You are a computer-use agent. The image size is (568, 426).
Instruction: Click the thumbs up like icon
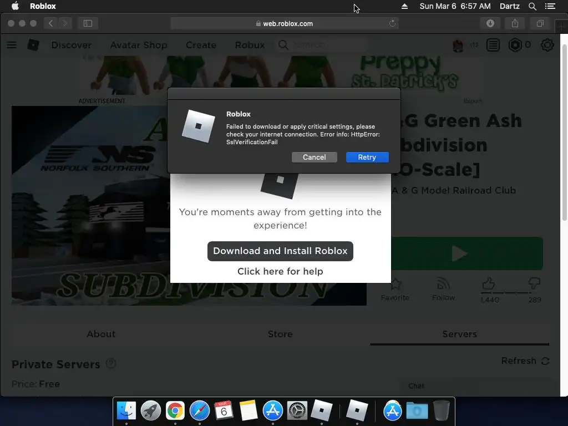pyautogui.click(x=488, y=283)
